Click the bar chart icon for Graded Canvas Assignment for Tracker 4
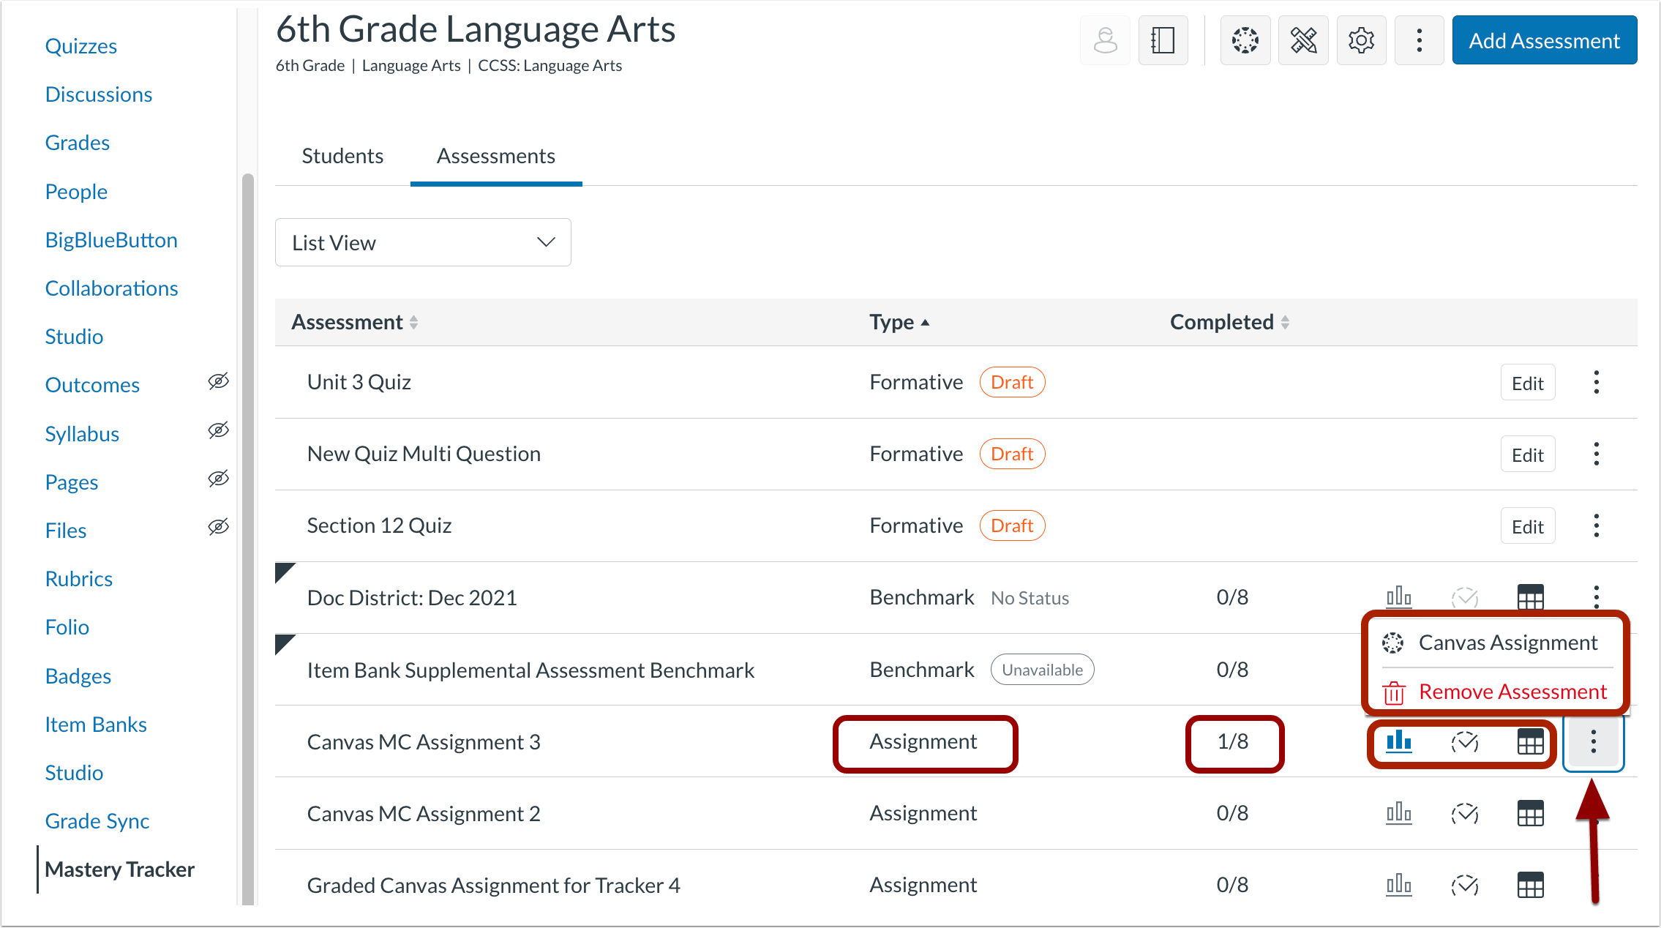The image size is (1661, 928). pos(1398,885)
